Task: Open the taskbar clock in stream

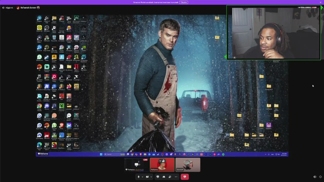Action: coord(284,154)
